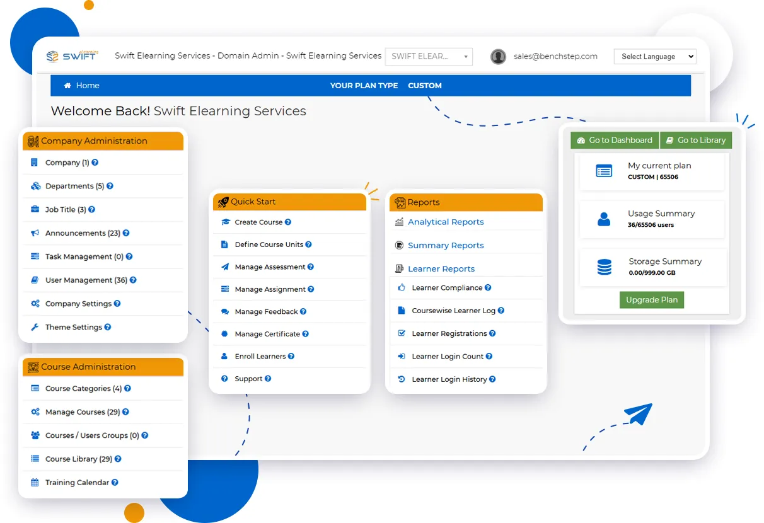
Task: Click the Reports panel header
Action: pos(466,202)
